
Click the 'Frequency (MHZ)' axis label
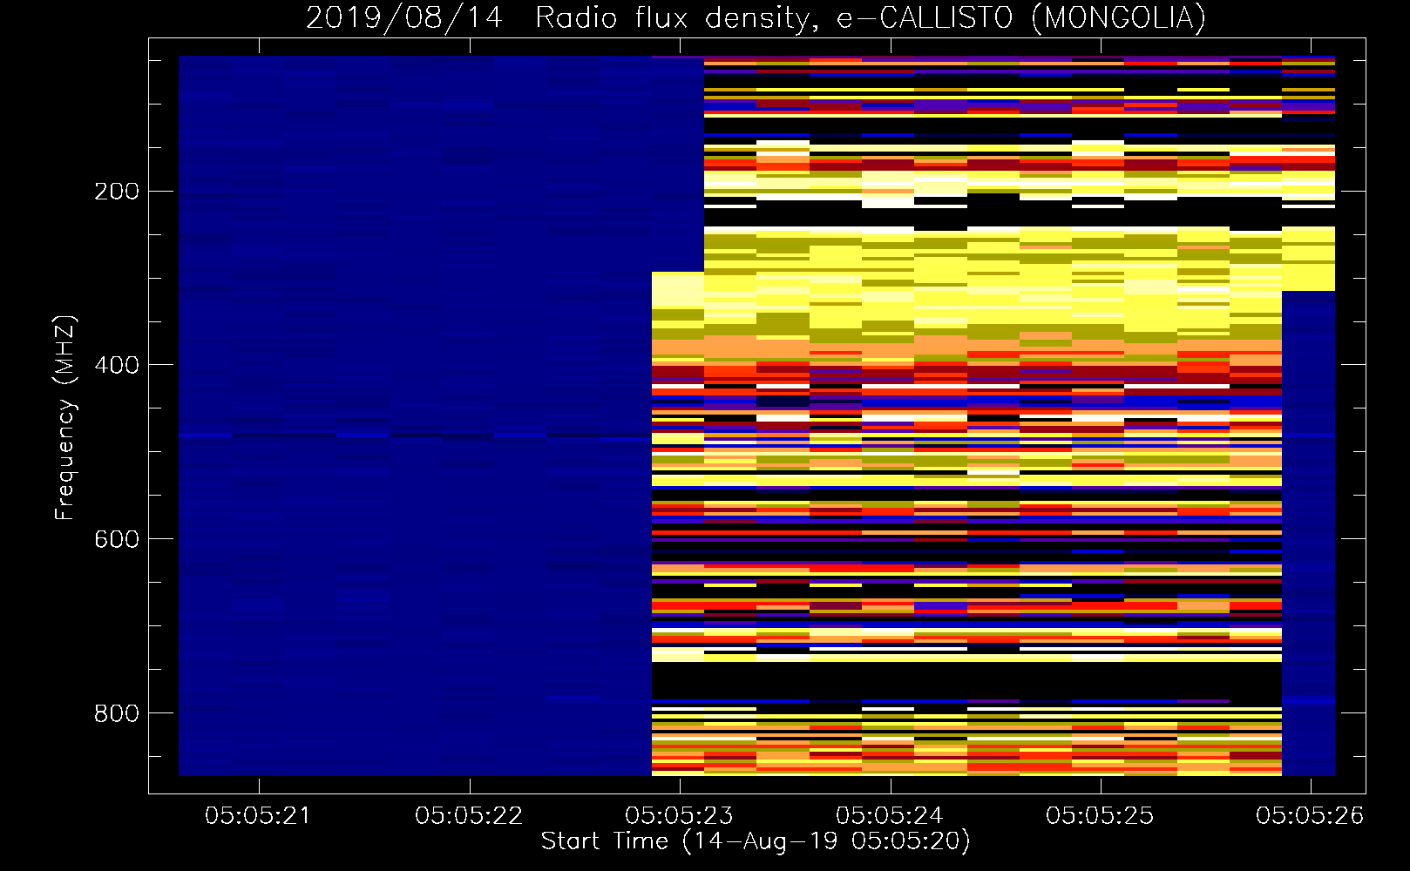point(65,417)
